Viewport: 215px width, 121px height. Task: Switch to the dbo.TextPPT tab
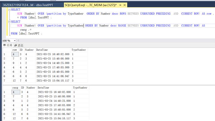[x=28, y=5]
